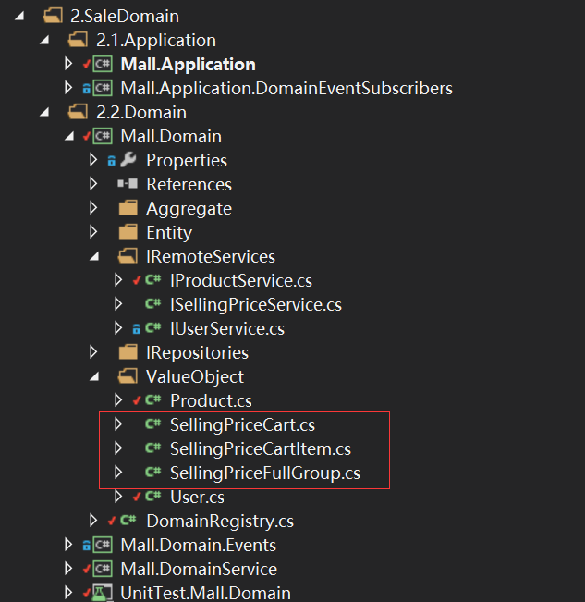
Task: Expand the SellingPriceCart.cs file node
Action: pos(117,424)
